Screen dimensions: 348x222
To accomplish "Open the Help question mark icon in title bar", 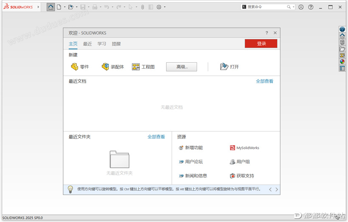I will pos(311,7).
